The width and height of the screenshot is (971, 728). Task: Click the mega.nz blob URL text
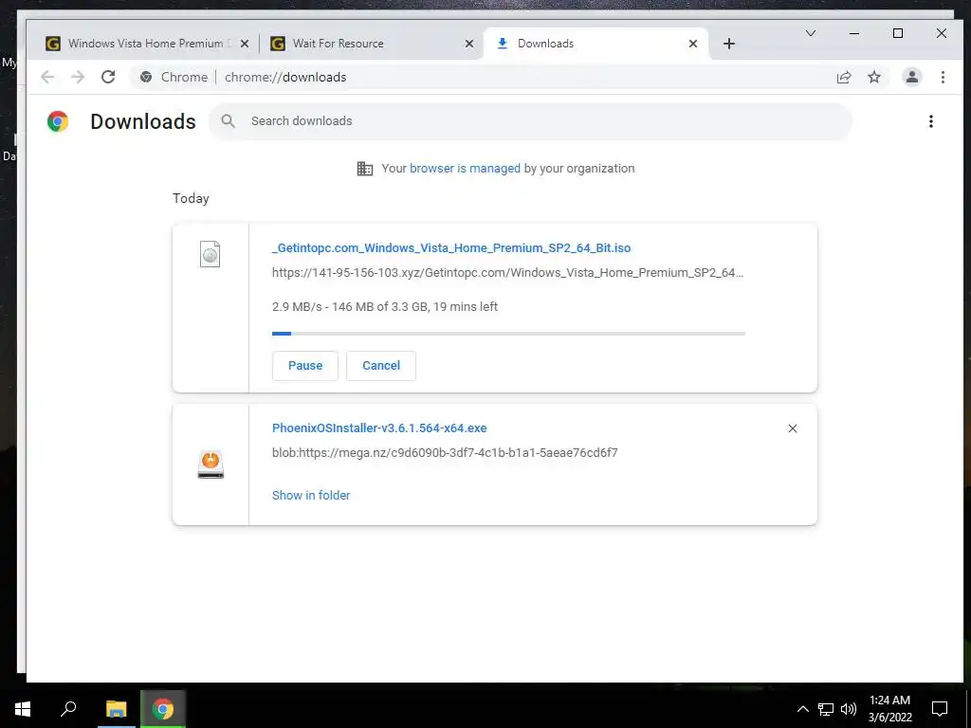click(x=445, y=453)
